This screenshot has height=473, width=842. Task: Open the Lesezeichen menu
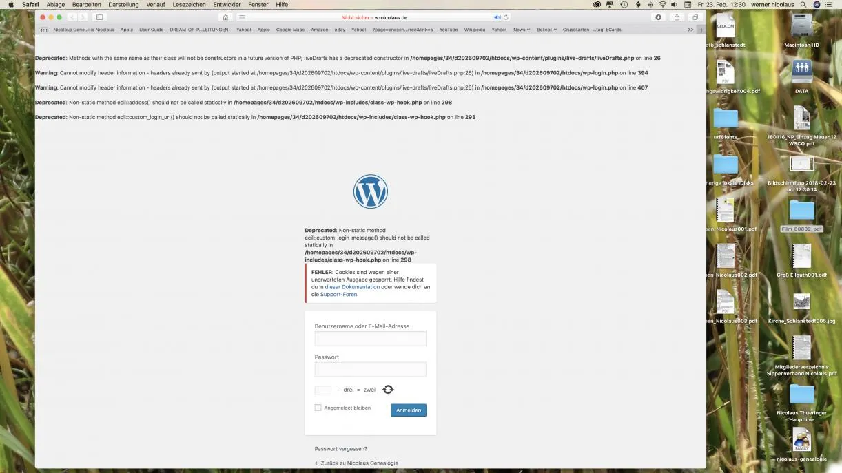point(189,5)
